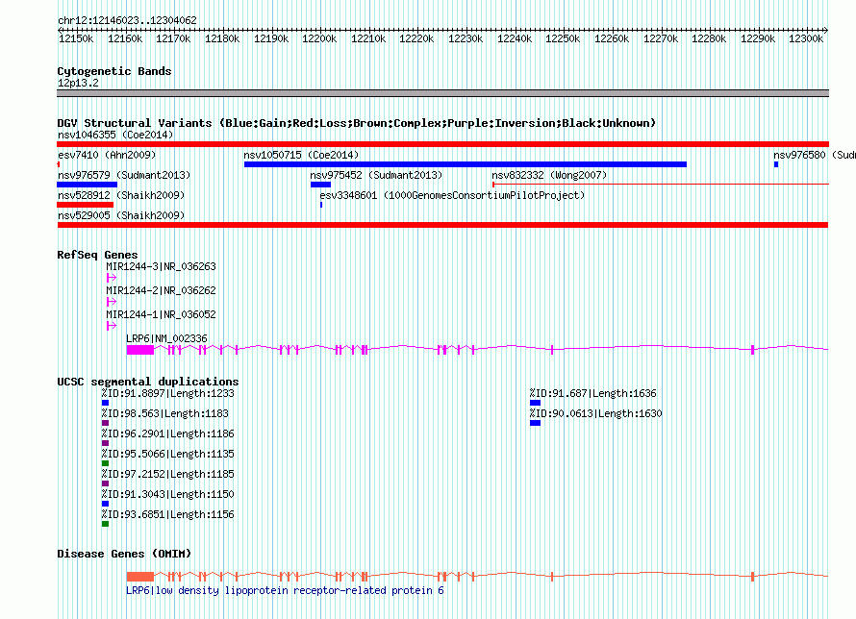The width and height of the screenshot is (856, 619).
Task: Select the nsv832332 (Wong2007) thin red line
Action: coord(661,185)
